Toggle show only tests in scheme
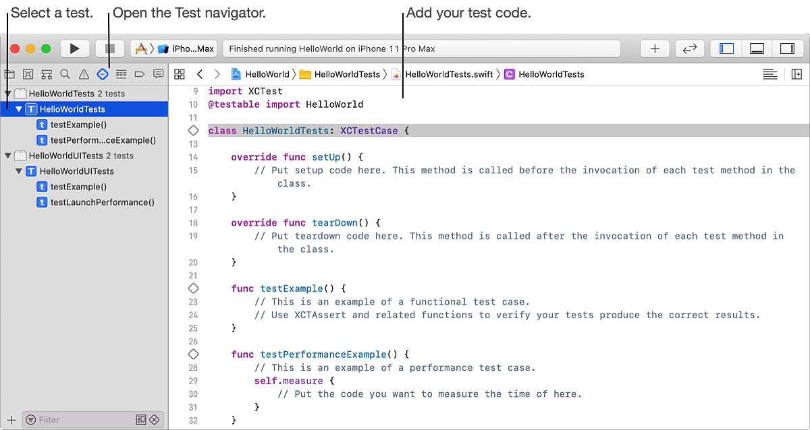This screenshot has height=430, width=810. point(140,419)
